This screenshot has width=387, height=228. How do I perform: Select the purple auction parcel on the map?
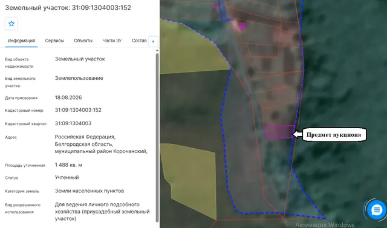[279, 132]
